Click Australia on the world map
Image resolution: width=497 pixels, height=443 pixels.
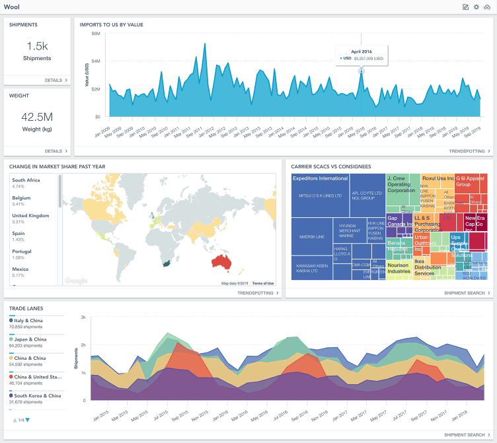[221, 262]
